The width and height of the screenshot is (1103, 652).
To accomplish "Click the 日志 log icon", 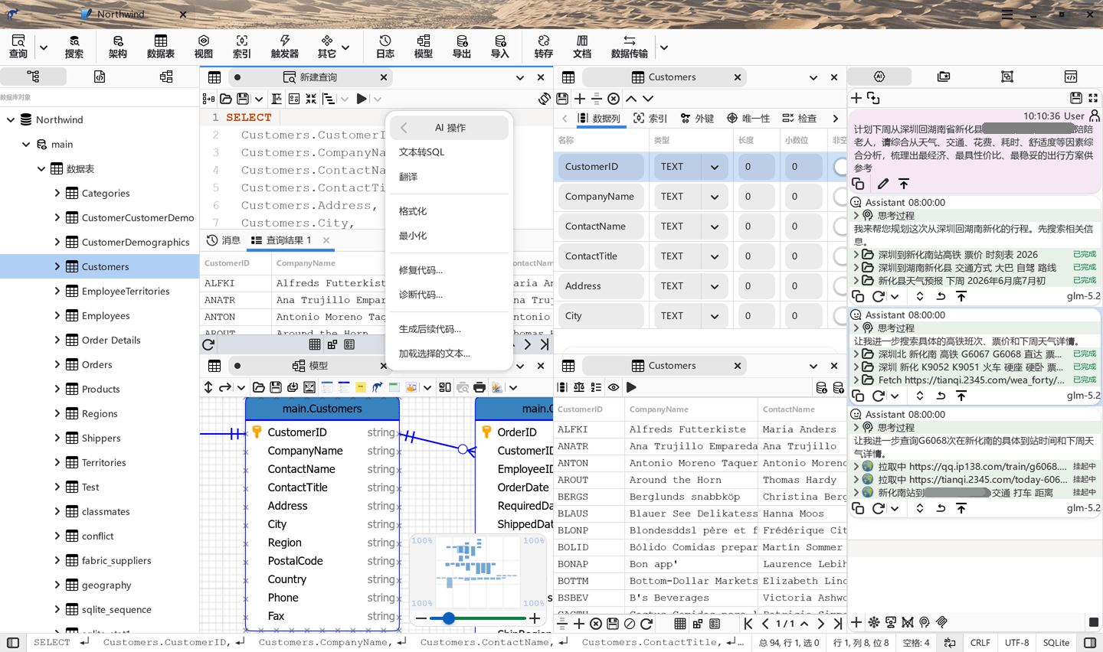I will (385, 47).
